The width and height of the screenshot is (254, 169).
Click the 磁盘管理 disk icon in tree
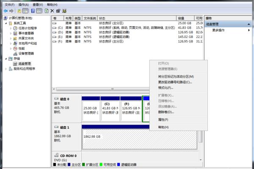point(15,64)
